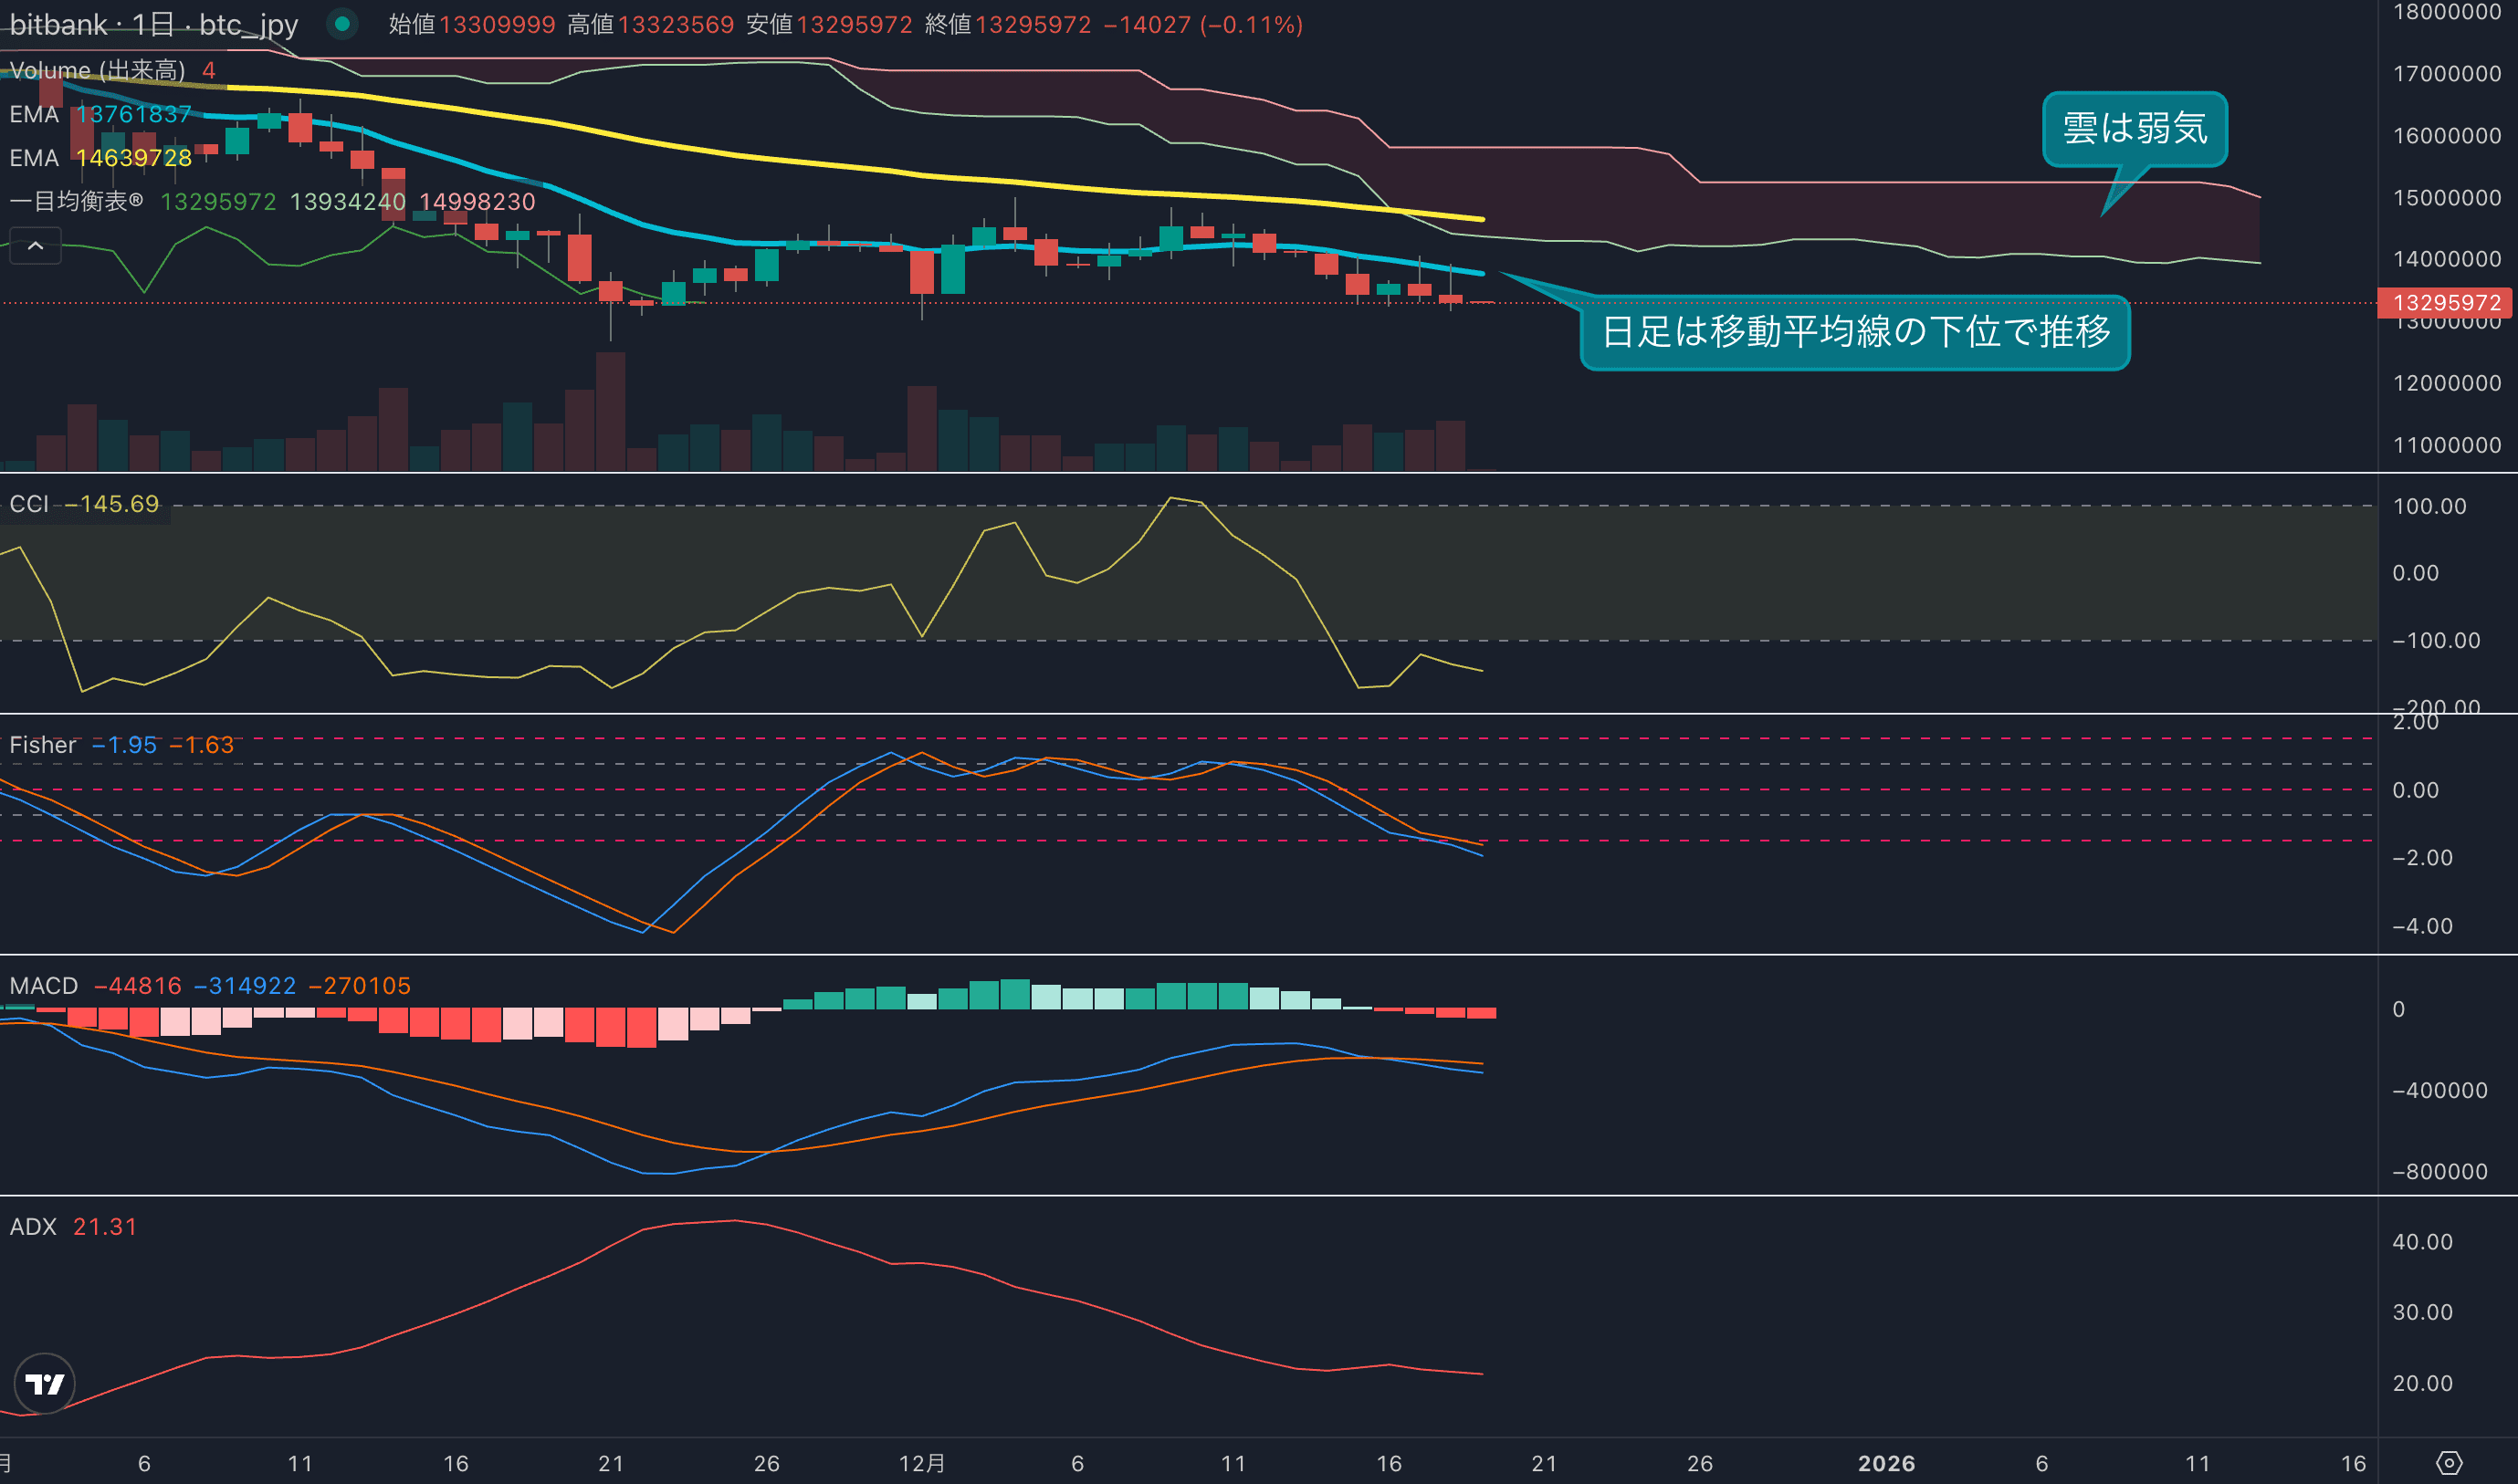This screenshot has width=2518, height=1484.
Task: Click the 12月 date axis label
Action: [x=921, y=1463]
